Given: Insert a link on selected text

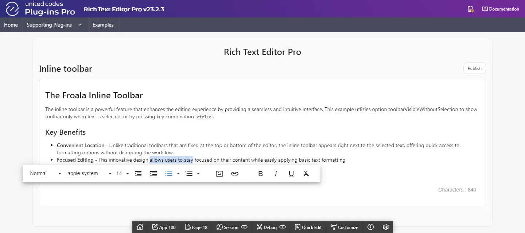Looking at the screenshot, I should pyautogui.click(x=235, y=174).
